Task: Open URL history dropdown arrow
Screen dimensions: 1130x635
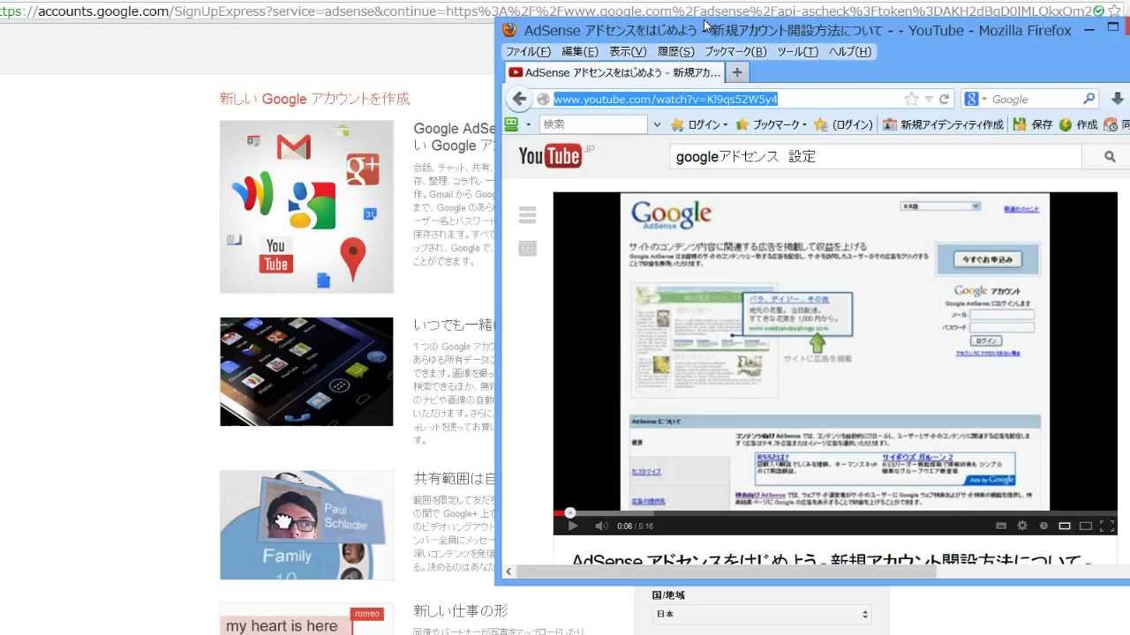Action: click(928, 99)
